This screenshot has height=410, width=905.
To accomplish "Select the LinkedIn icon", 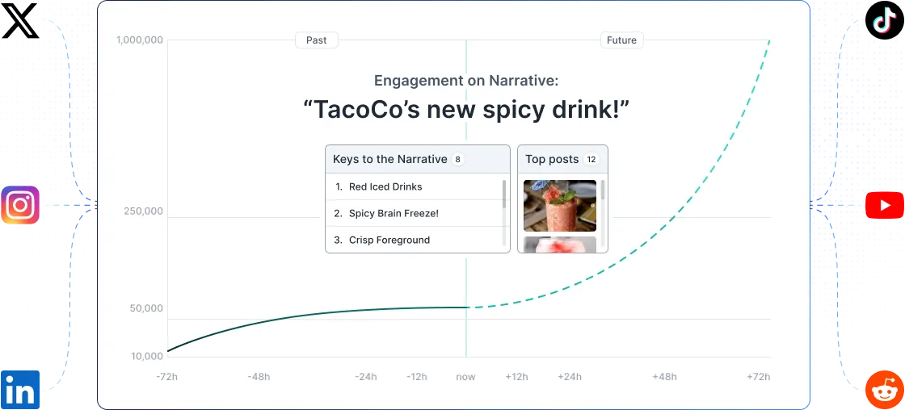I will tap(20, 389).
